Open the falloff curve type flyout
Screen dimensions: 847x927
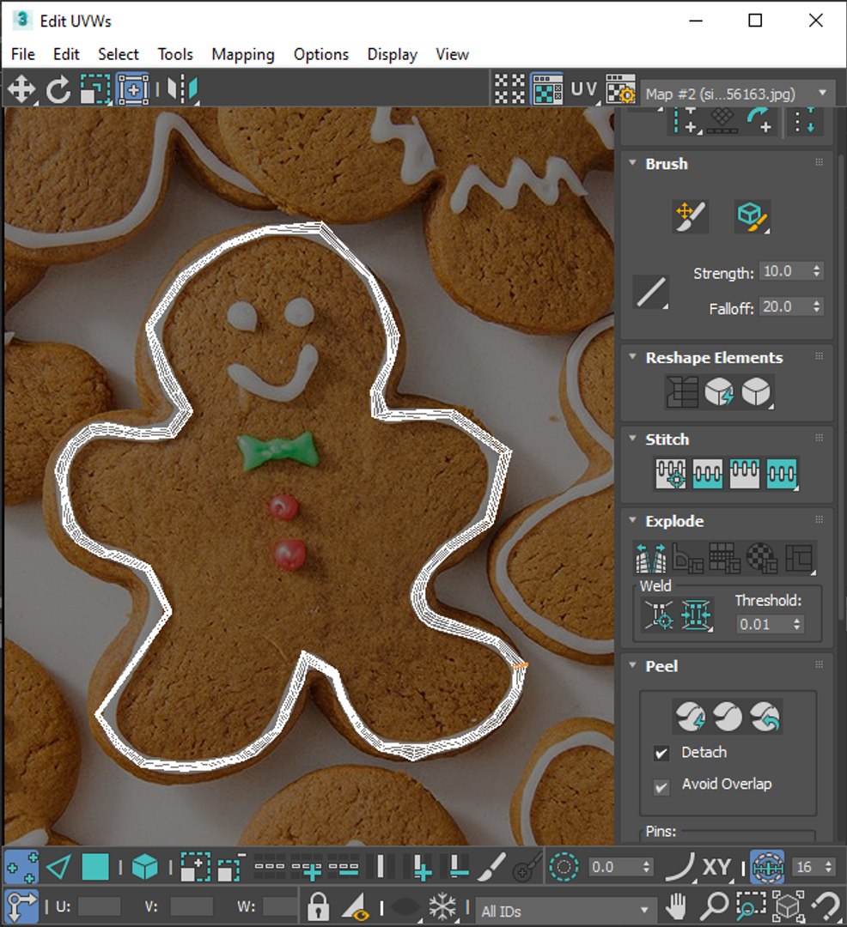pyautogui.click(x=680, y=868)
